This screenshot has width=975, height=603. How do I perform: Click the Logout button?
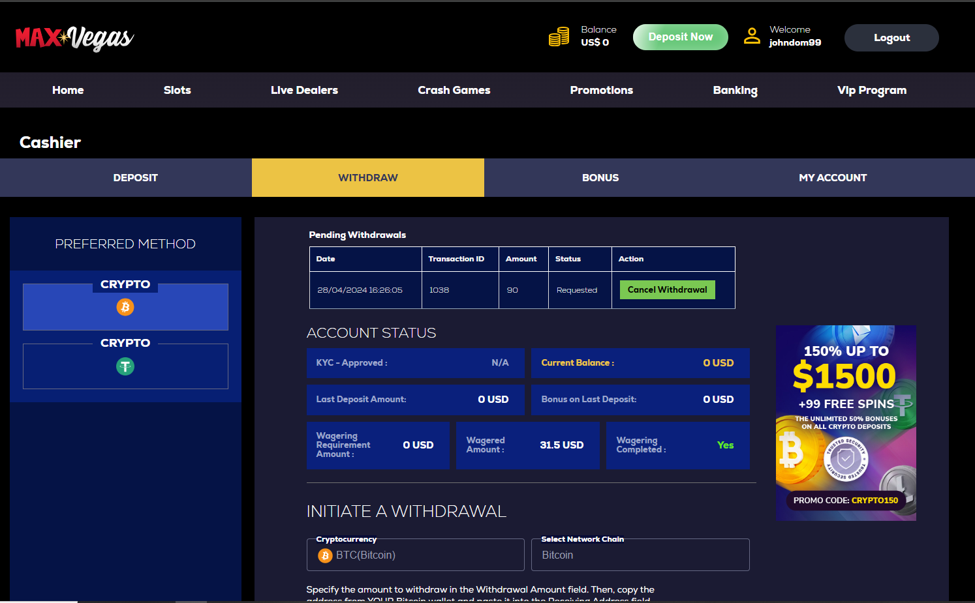tap(891, 38)
